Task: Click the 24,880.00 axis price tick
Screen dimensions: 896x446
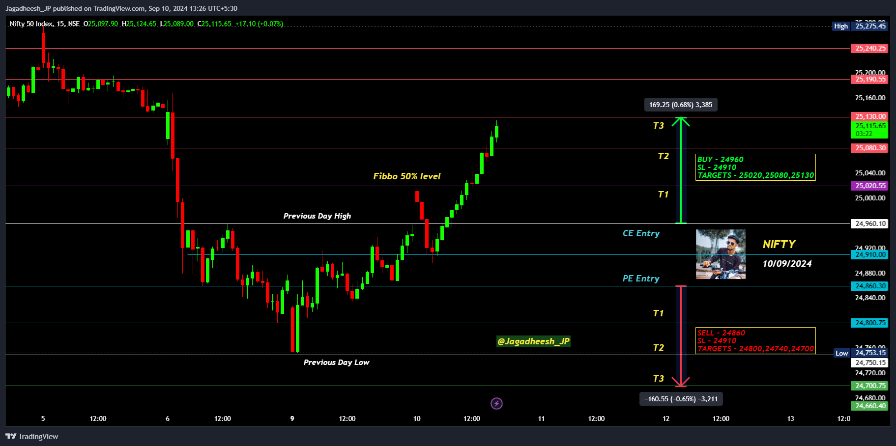Action: (x=870, y=273)
